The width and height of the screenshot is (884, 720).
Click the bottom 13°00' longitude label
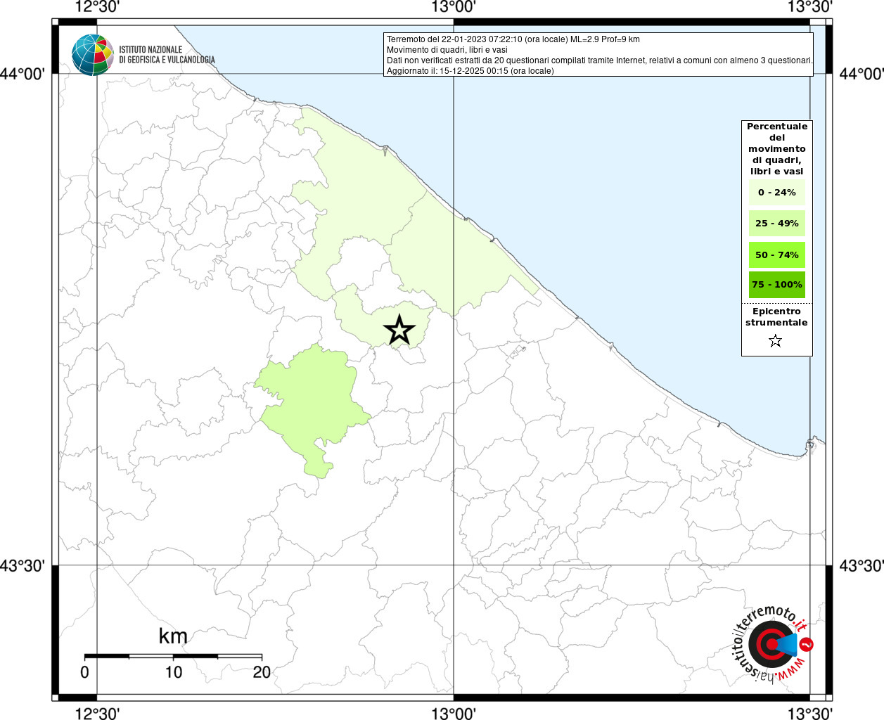[x=454, y=713]
